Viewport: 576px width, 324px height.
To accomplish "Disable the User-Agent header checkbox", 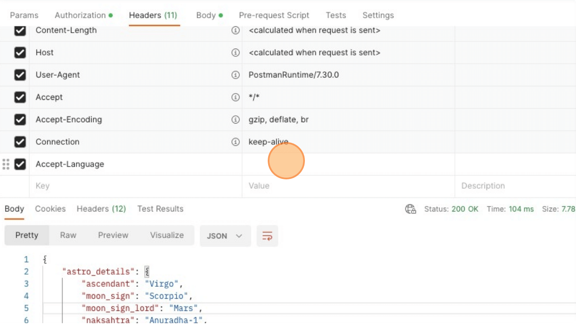I will [x=20, y=75].
